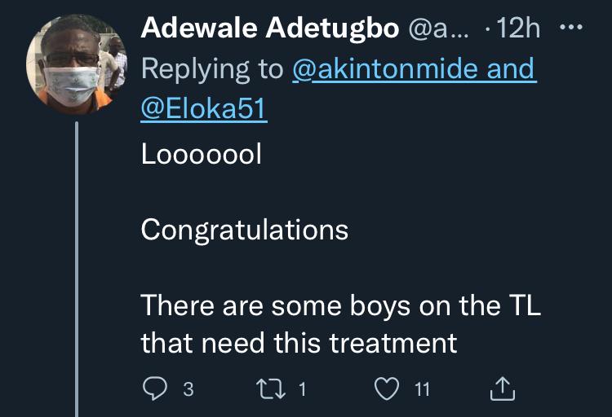
Task: Click the reply speech bubble icon
Action: (x=154, y=390)
